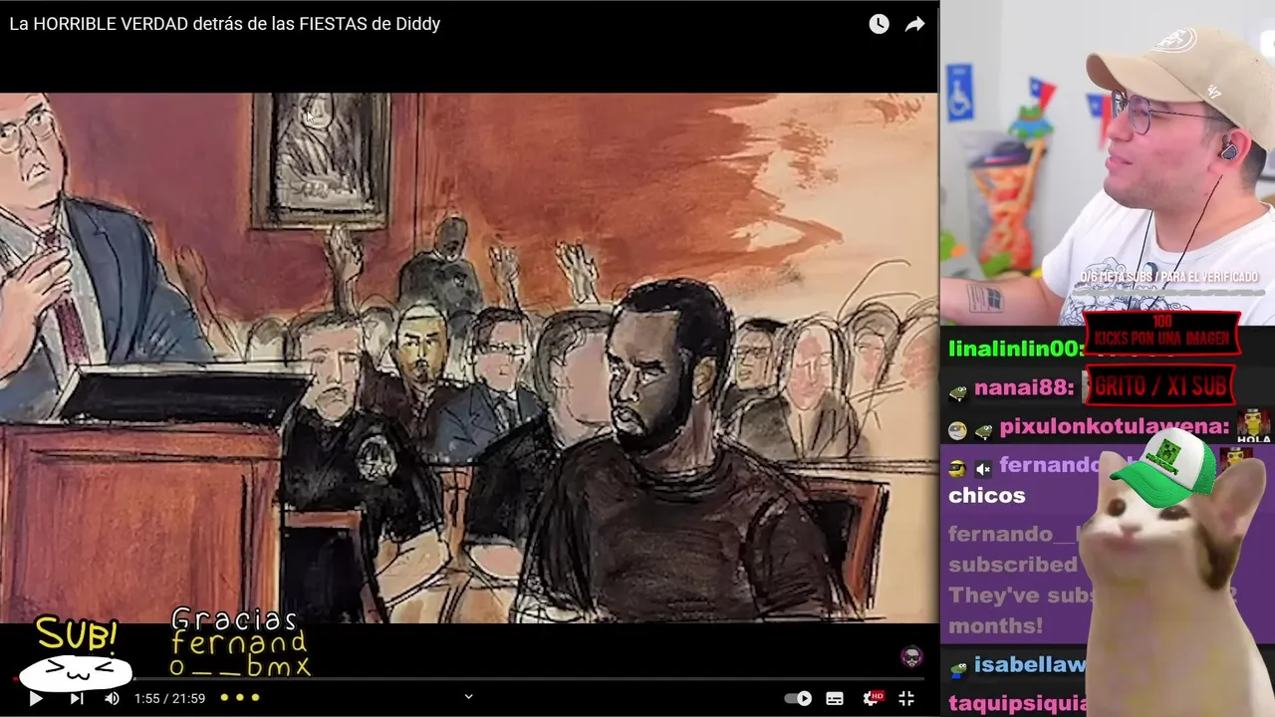Toggle subtitles/closed captions button
The image size is (1275, 717).
pos(835,698)
